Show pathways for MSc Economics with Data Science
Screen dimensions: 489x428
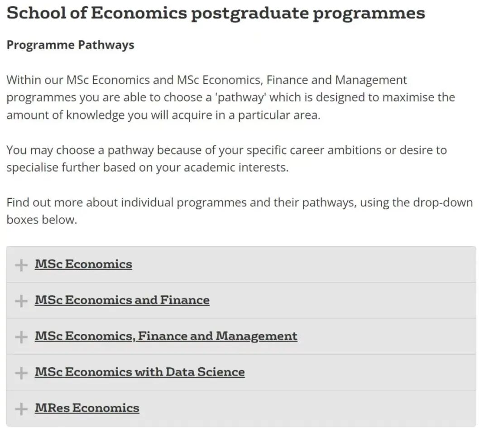click(139, 372)
